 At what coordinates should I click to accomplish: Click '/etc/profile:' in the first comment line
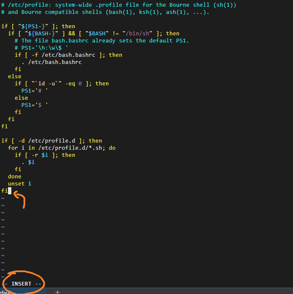[x=29, y=5]
